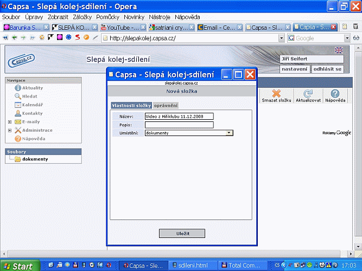
Task: Open Hledat search via magnifier icon
Action: (18, 96)
